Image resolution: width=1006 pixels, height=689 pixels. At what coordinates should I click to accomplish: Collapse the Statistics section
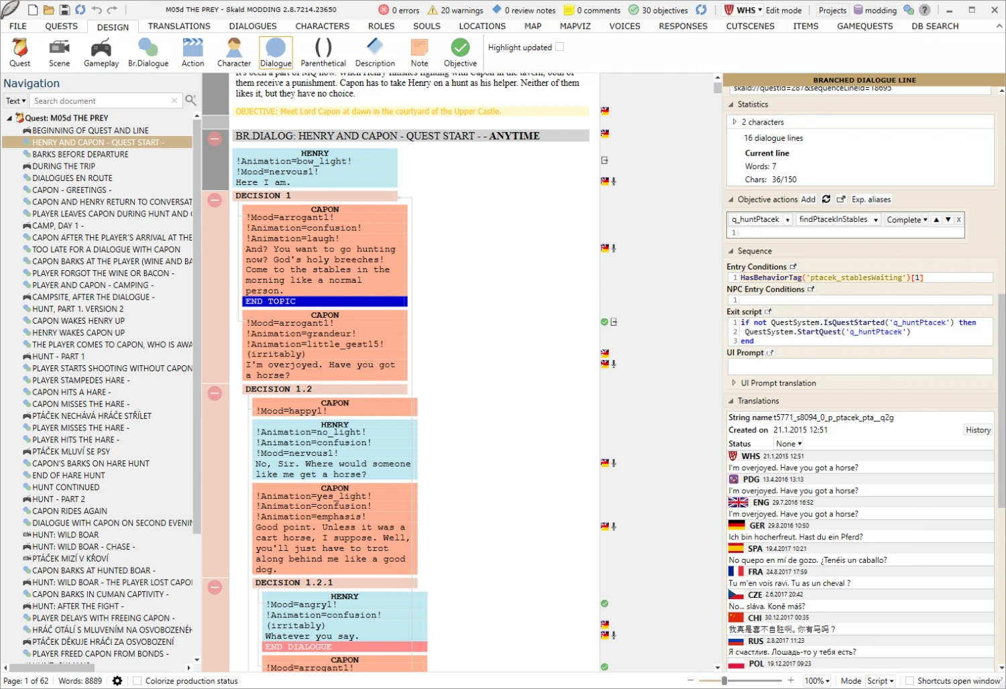click(x=731, y=105)
